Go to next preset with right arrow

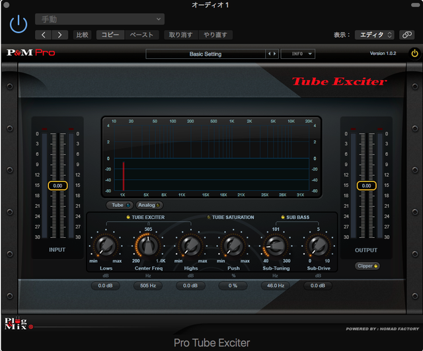click(x=59, y=35)
